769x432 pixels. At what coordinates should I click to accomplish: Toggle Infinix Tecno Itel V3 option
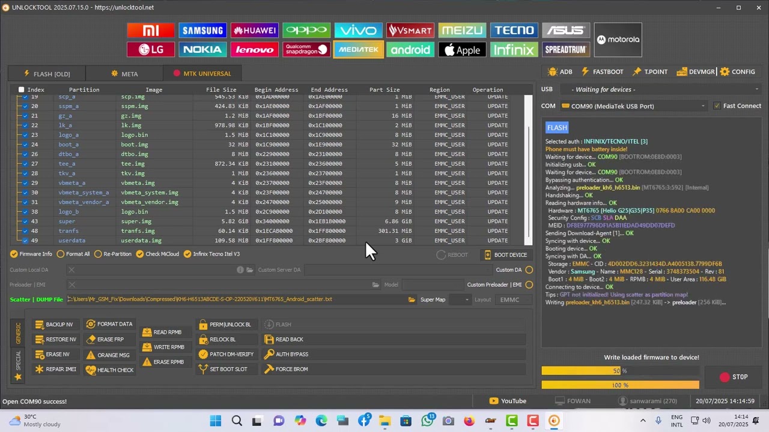[x=211, y=254]
